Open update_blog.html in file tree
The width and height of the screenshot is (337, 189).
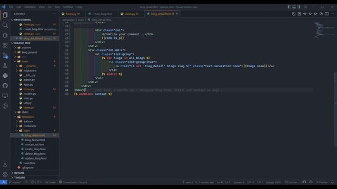tap(36, 159)
